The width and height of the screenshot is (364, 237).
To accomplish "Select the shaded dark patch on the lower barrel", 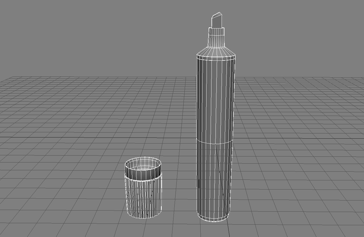I will point(200,187).
